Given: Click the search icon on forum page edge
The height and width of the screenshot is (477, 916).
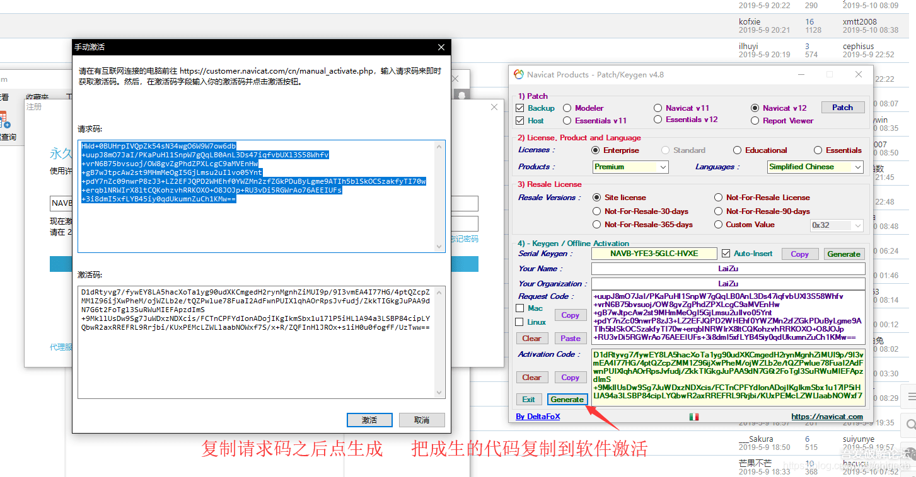Looking at the screenshot, I should pyautogui.click(x=912, y=425).
